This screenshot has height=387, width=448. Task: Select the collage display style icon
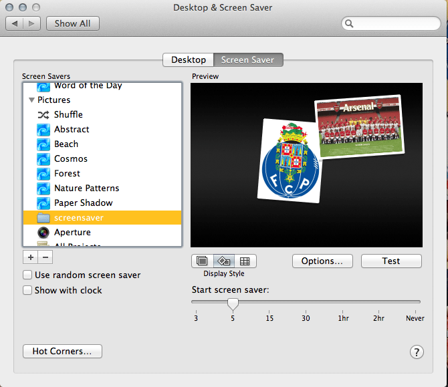pyautogui.click(x=224, y=261)
